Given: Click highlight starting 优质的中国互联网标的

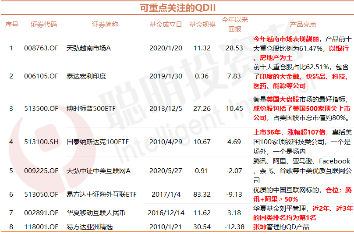Looking at the screenshot, I should (x=303, y=195).
